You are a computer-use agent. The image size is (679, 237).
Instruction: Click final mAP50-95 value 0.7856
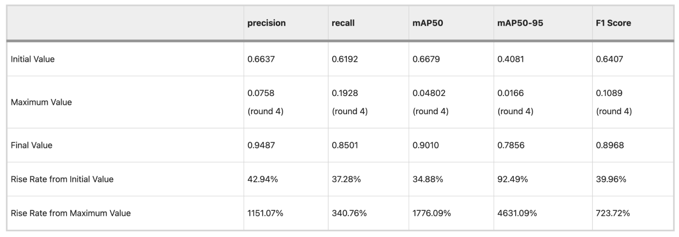[511, 145]
